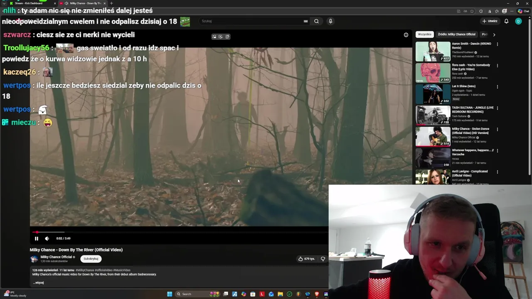Click the 0:02 / 3:49 time display
532x299 pixels.
pos(63,238)
